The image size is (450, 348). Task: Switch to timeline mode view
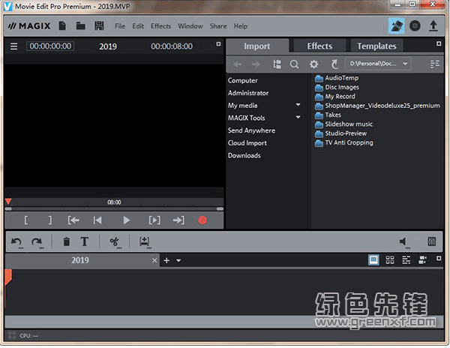coord(406,260)
